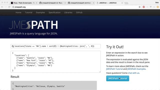Image resolution: width=160 pixels, height=90 pixels.
Task: Switch to the jmespath.terminal GitHub tab
Action: [x=81, y=3]
